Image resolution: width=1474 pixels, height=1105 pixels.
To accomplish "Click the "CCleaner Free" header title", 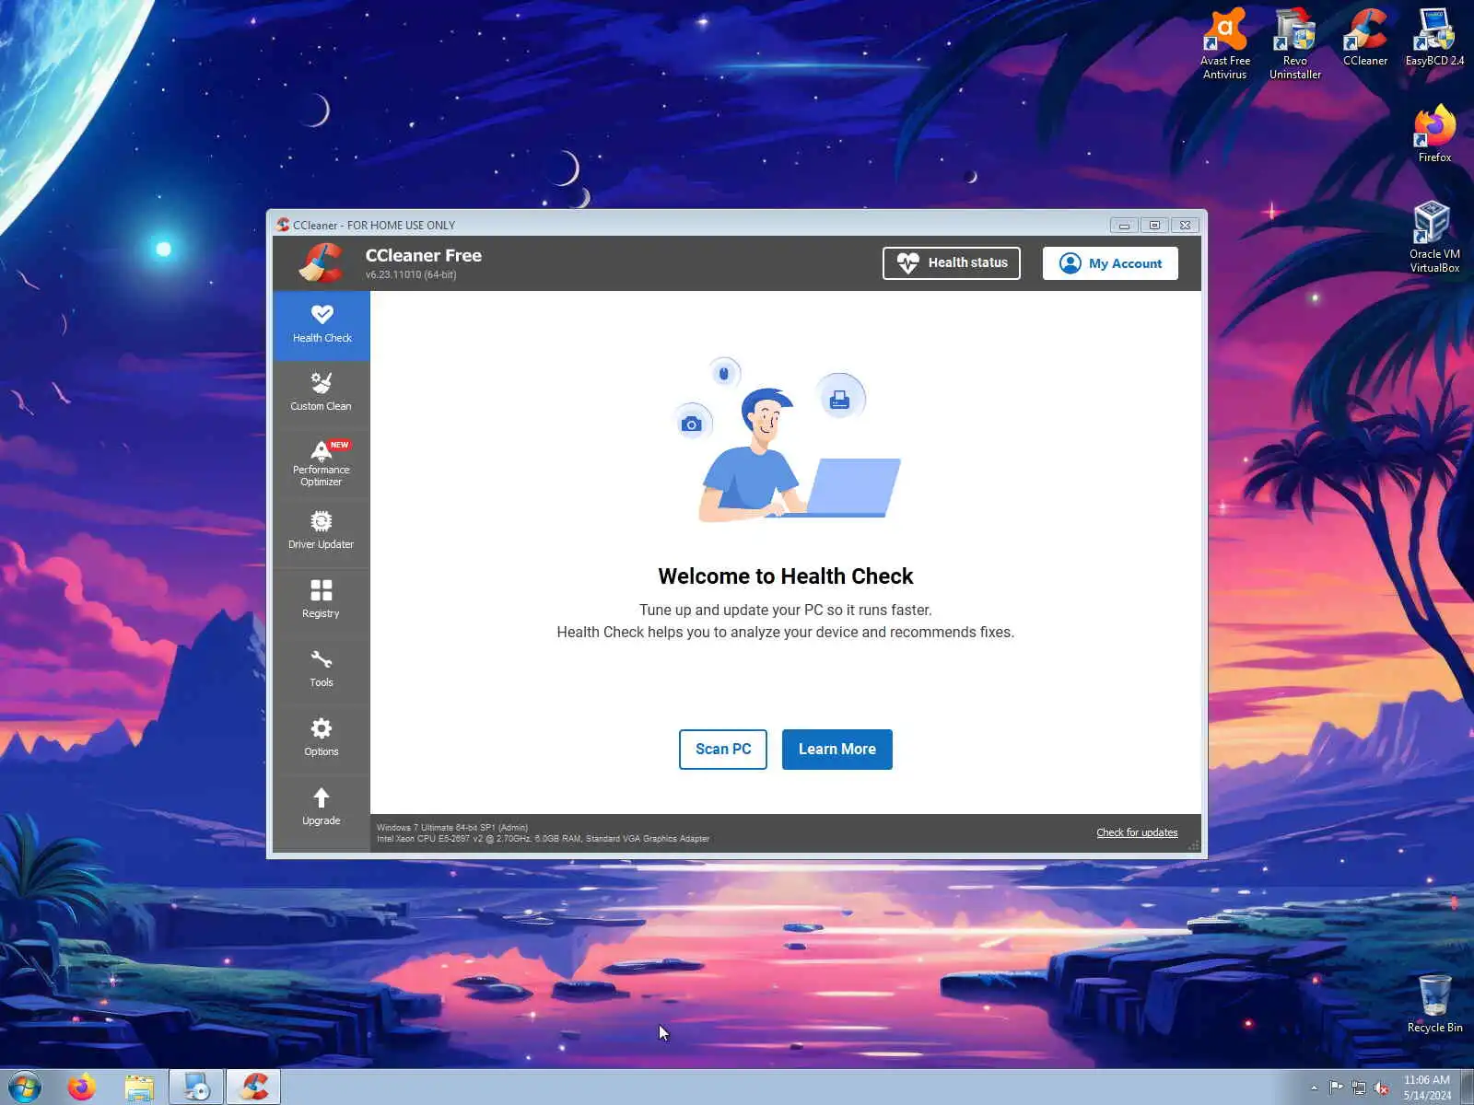I will coord(424,255).
